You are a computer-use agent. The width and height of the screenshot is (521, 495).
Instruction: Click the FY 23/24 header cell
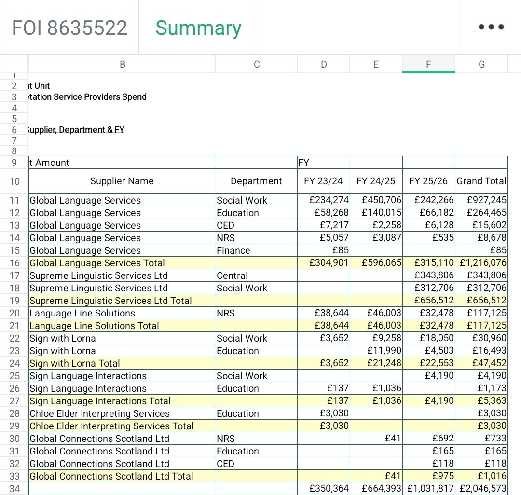pos(323,181)
